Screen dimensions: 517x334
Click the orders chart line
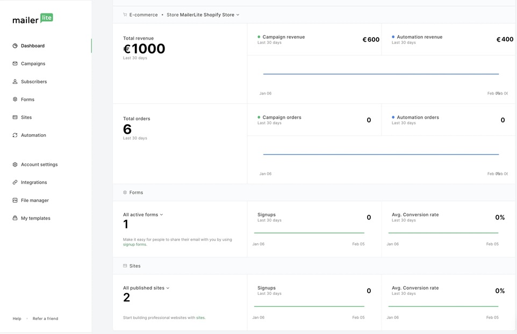point(381,154)
